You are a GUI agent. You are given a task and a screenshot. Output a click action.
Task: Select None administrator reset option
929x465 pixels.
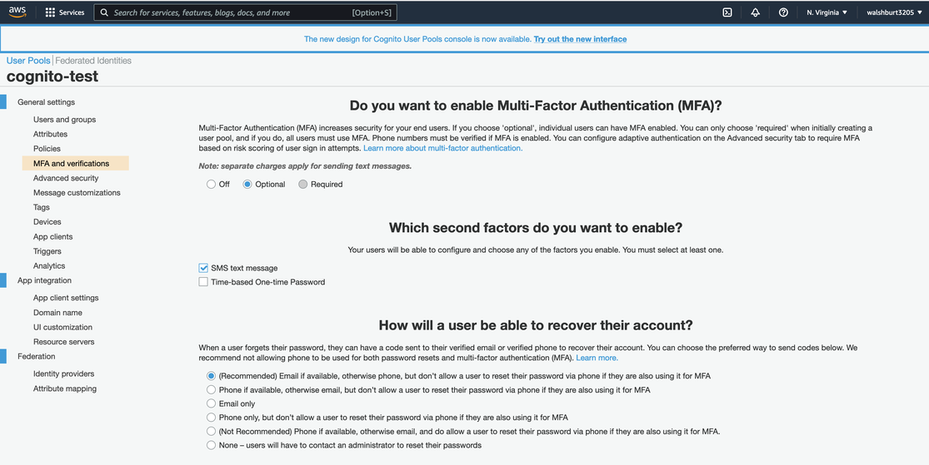click(x=211, y=445)
